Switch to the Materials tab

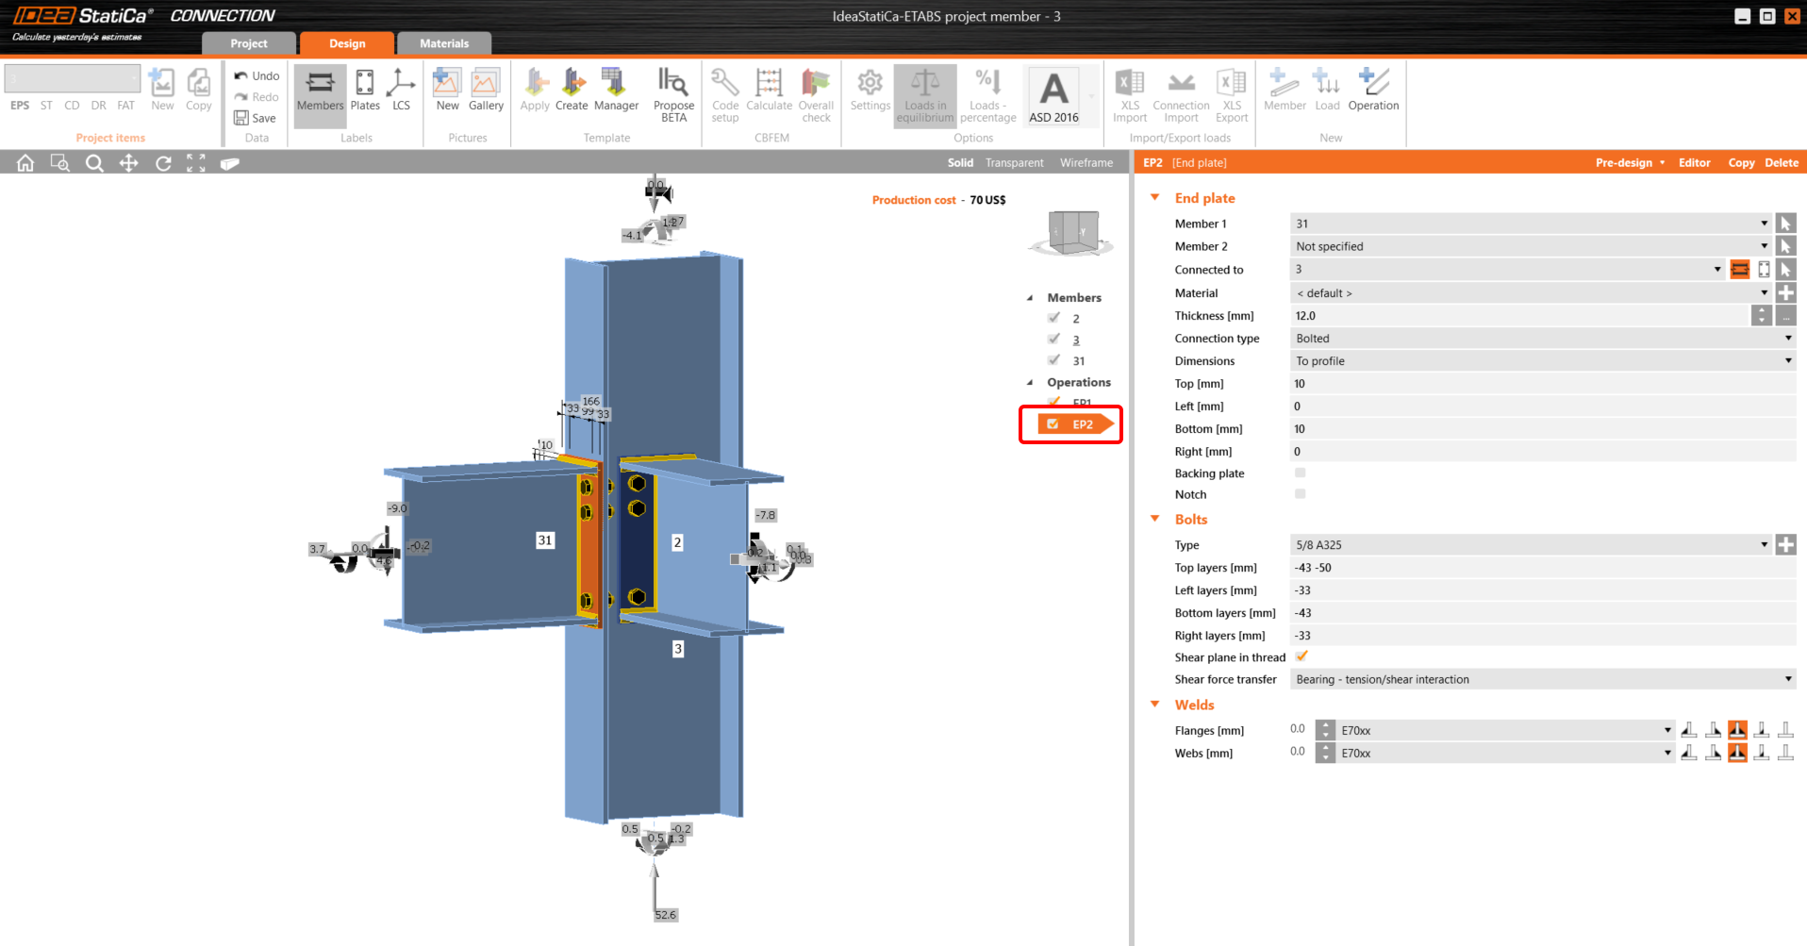(443, 42)
